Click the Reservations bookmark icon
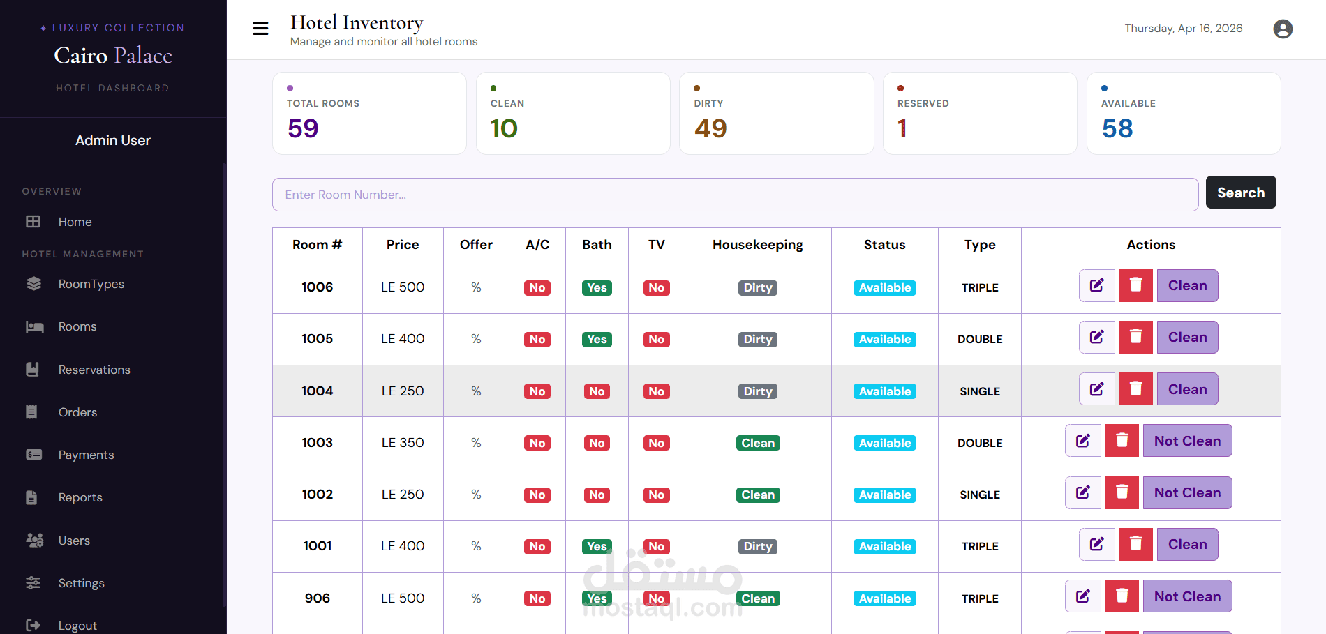 [x=32, y=370]
